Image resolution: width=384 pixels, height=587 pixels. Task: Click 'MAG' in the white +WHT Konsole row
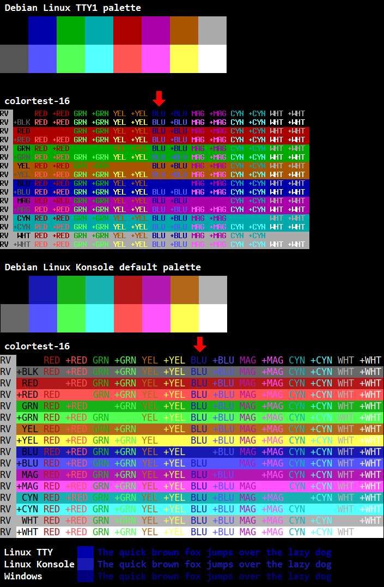248,532
